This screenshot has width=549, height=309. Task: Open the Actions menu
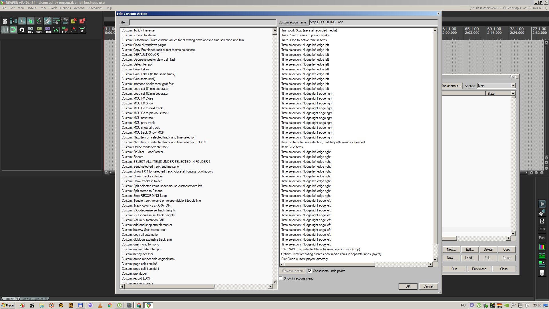click(79, 8)
